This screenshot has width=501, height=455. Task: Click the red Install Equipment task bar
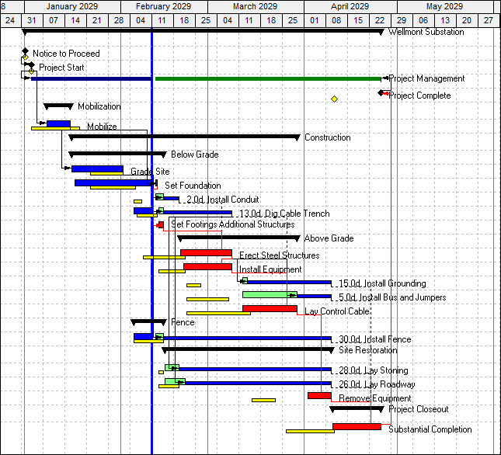(x=207, y=266)
